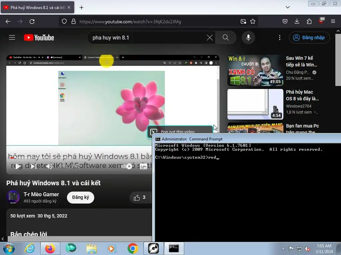The width and height of the screenshot is (341, 255).
Task: Toggle the autoplay switch in player
Action: 126,166
